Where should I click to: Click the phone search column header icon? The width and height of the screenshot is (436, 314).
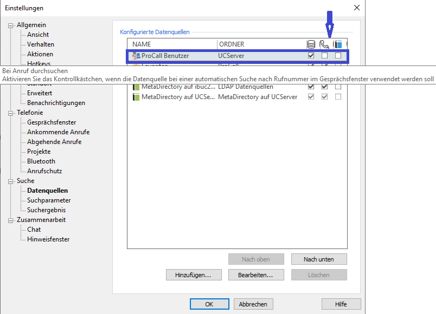[324, 44]
